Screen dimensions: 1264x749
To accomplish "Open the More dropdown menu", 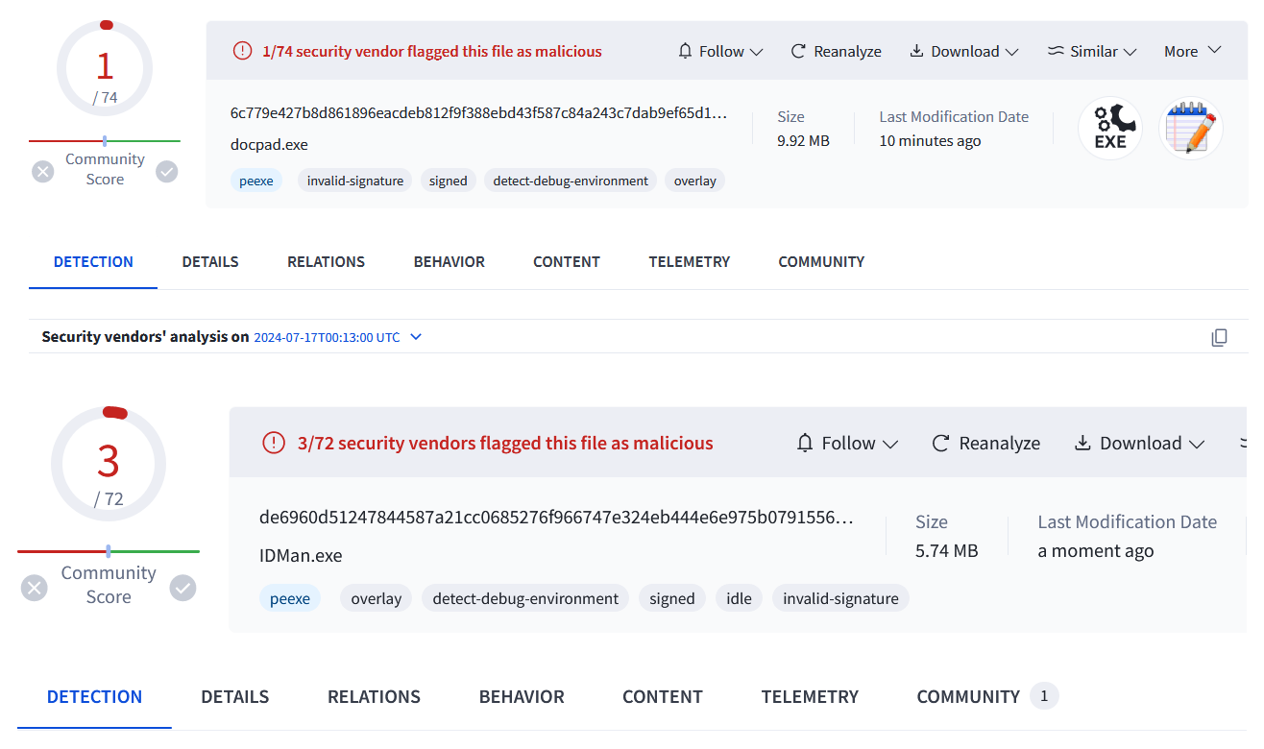I will coord(1192,51).
